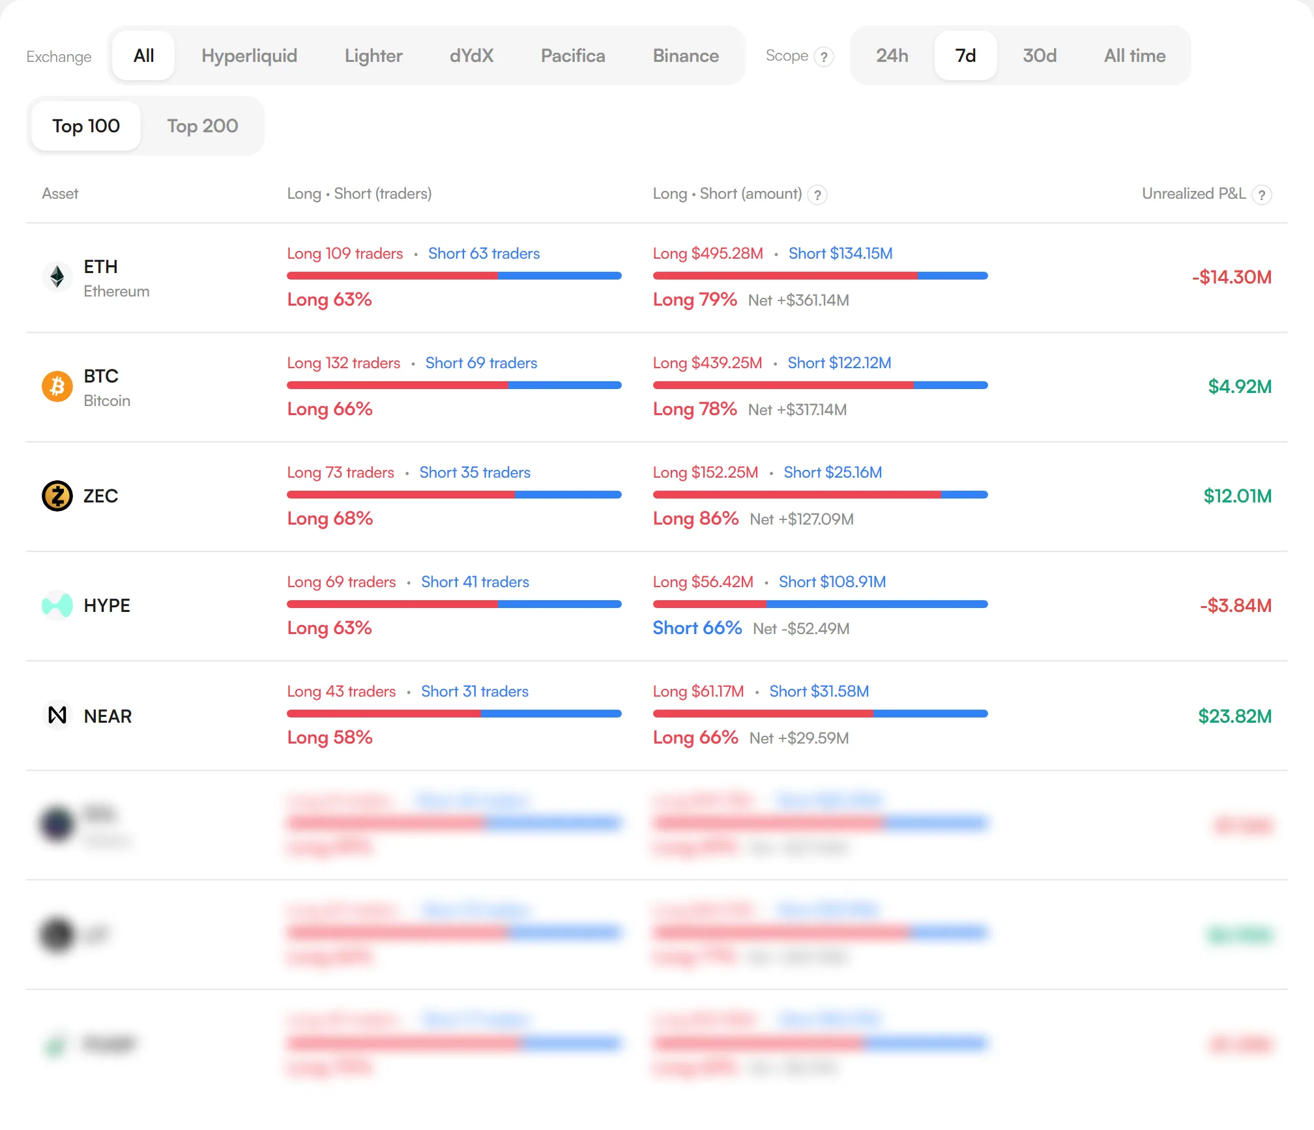
Task: Click the NEAR asset name
Action: [x=108, y=716]
